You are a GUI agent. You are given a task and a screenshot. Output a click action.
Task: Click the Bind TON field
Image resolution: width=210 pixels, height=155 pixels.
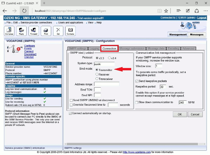click(97, 90)
